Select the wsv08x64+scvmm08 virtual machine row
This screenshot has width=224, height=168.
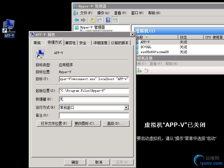(180, 52)
